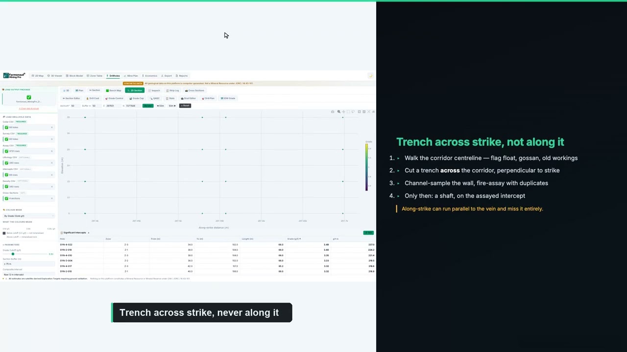Open the Reports tab
The width and height of the screenshot is (627, 352).
pos(182,76)
